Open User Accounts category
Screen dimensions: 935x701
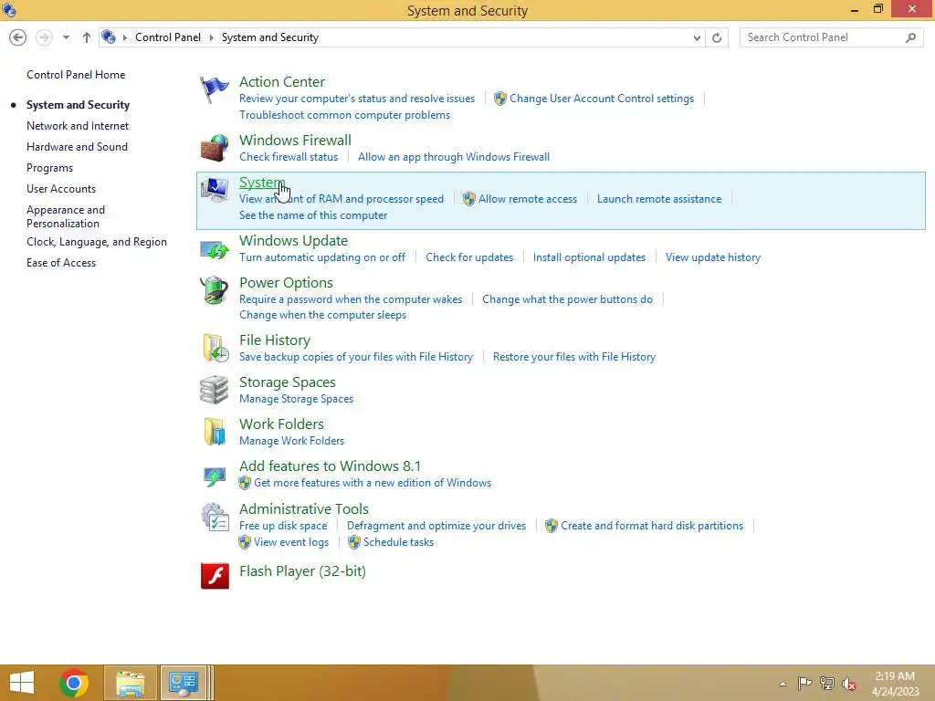point(61,189)
